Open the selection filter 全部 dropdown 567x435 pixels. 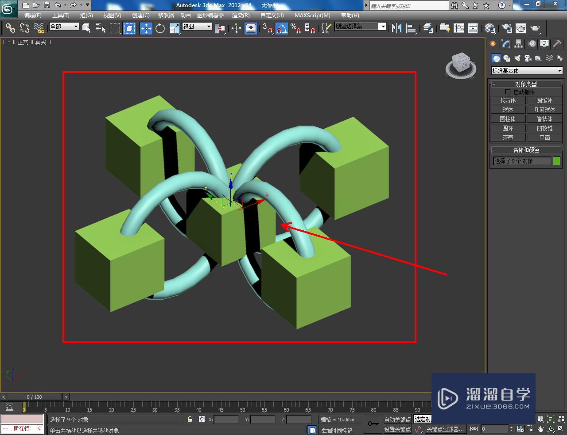64,27
